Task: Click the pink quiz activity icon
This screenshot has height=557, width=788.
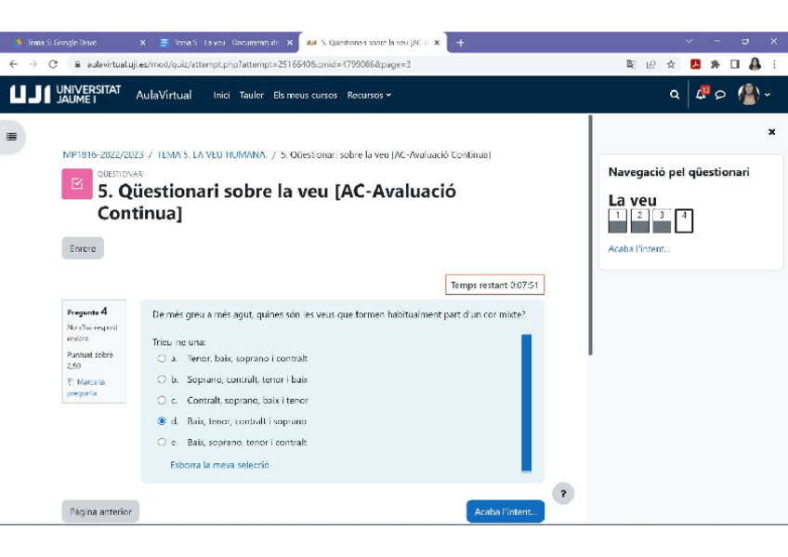Action: [77, 184]
